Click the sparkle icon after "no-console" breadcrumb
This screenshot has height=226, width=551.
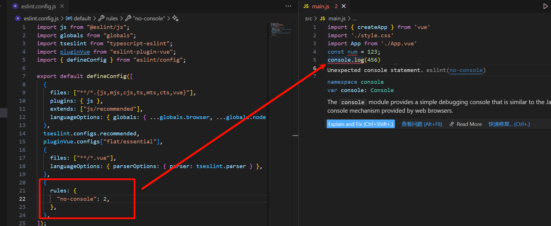175,18
